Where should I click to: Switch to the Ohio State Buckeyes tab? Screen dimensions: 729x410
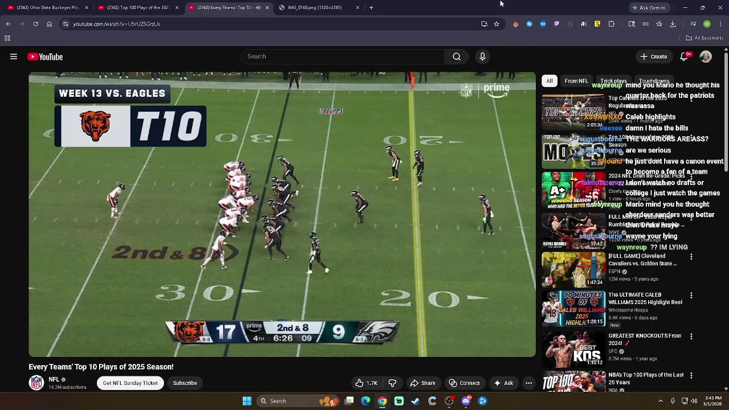click(x=48, y=7)
